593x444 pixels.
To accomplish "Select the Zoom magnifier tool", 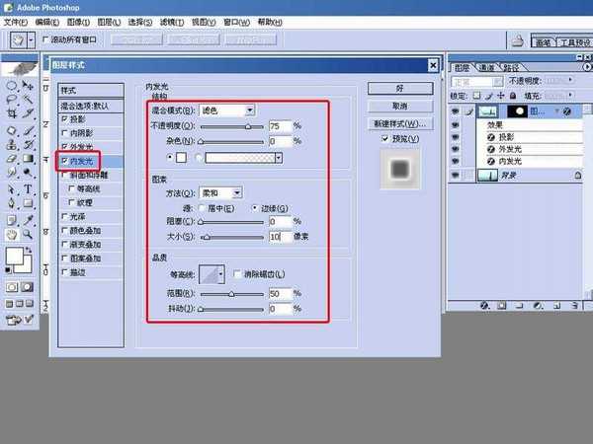I will tap(28, 235).
